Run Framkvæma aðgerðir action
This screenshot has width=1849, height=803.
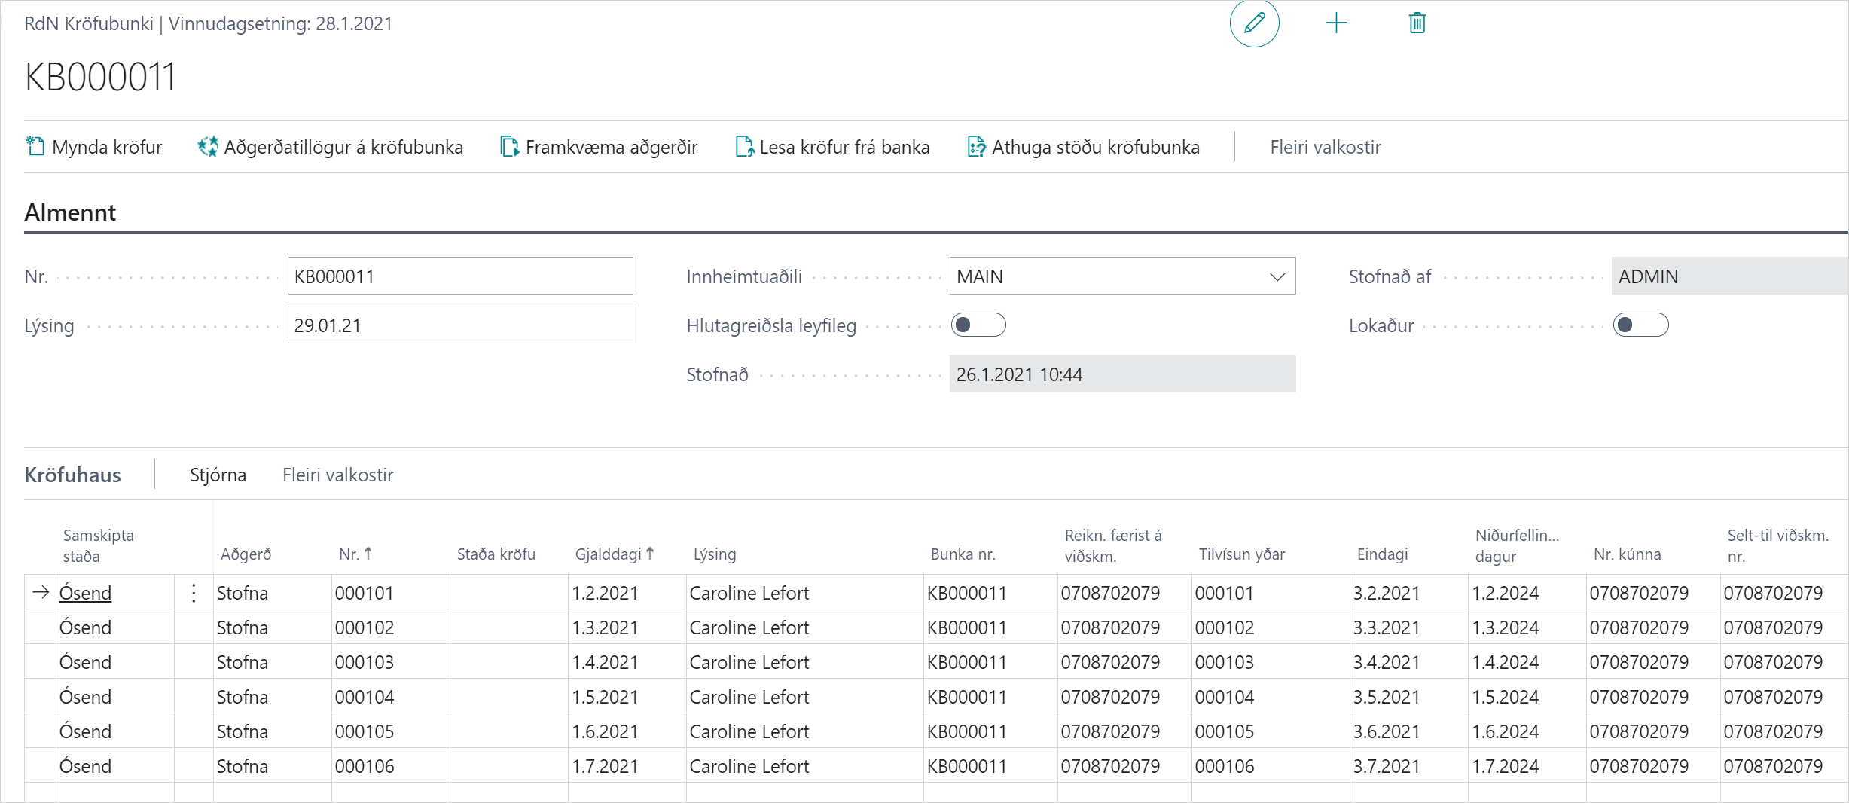[x=600, y=147]
